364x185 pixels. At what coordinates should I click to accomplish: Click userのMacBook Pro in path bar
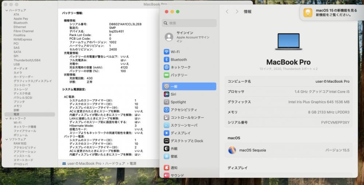[84, 164]
